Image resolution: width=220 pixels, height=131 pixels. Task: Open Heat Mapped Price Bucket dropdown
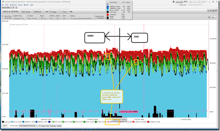point(30,126)
